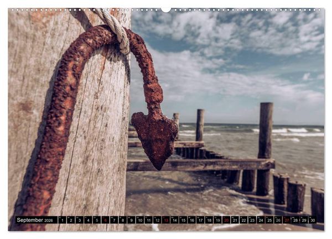
Task: Click the calendar hanging notch at top
Action: pos(166,10)
